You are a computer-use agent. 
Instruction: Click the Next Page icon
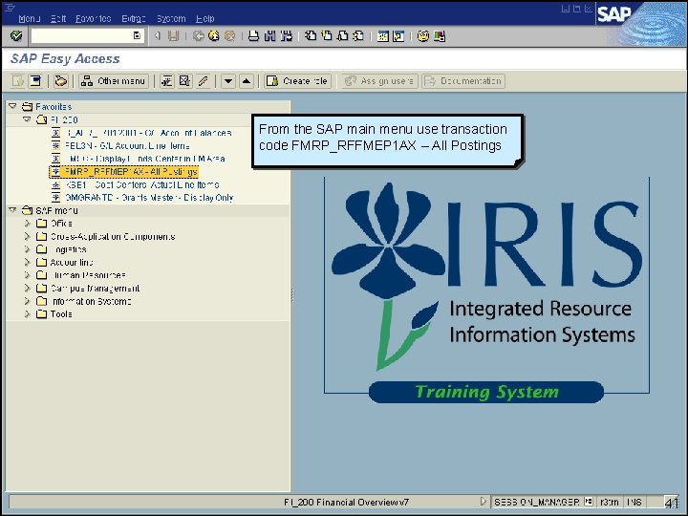[343, 36]
